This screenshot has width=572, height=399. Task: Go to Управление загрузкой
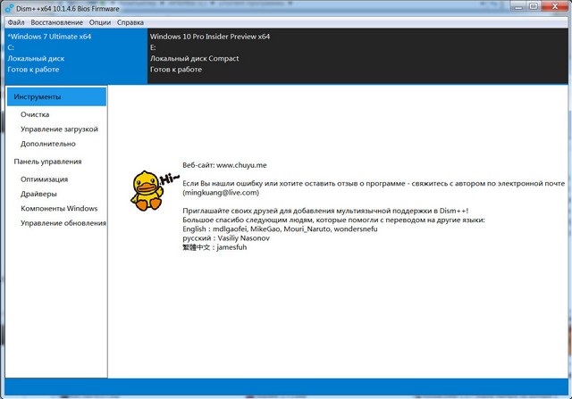(x=60, y=129)
